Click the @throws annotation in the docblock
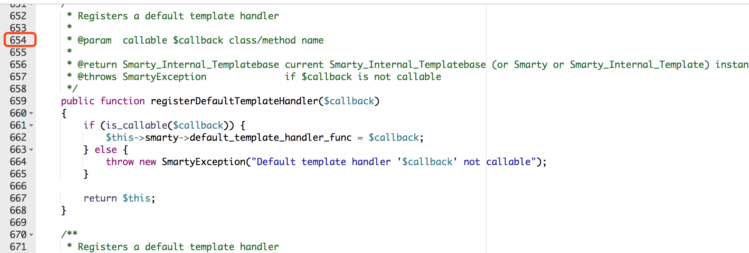Screen dimensions: 749x253 [97, 77]
